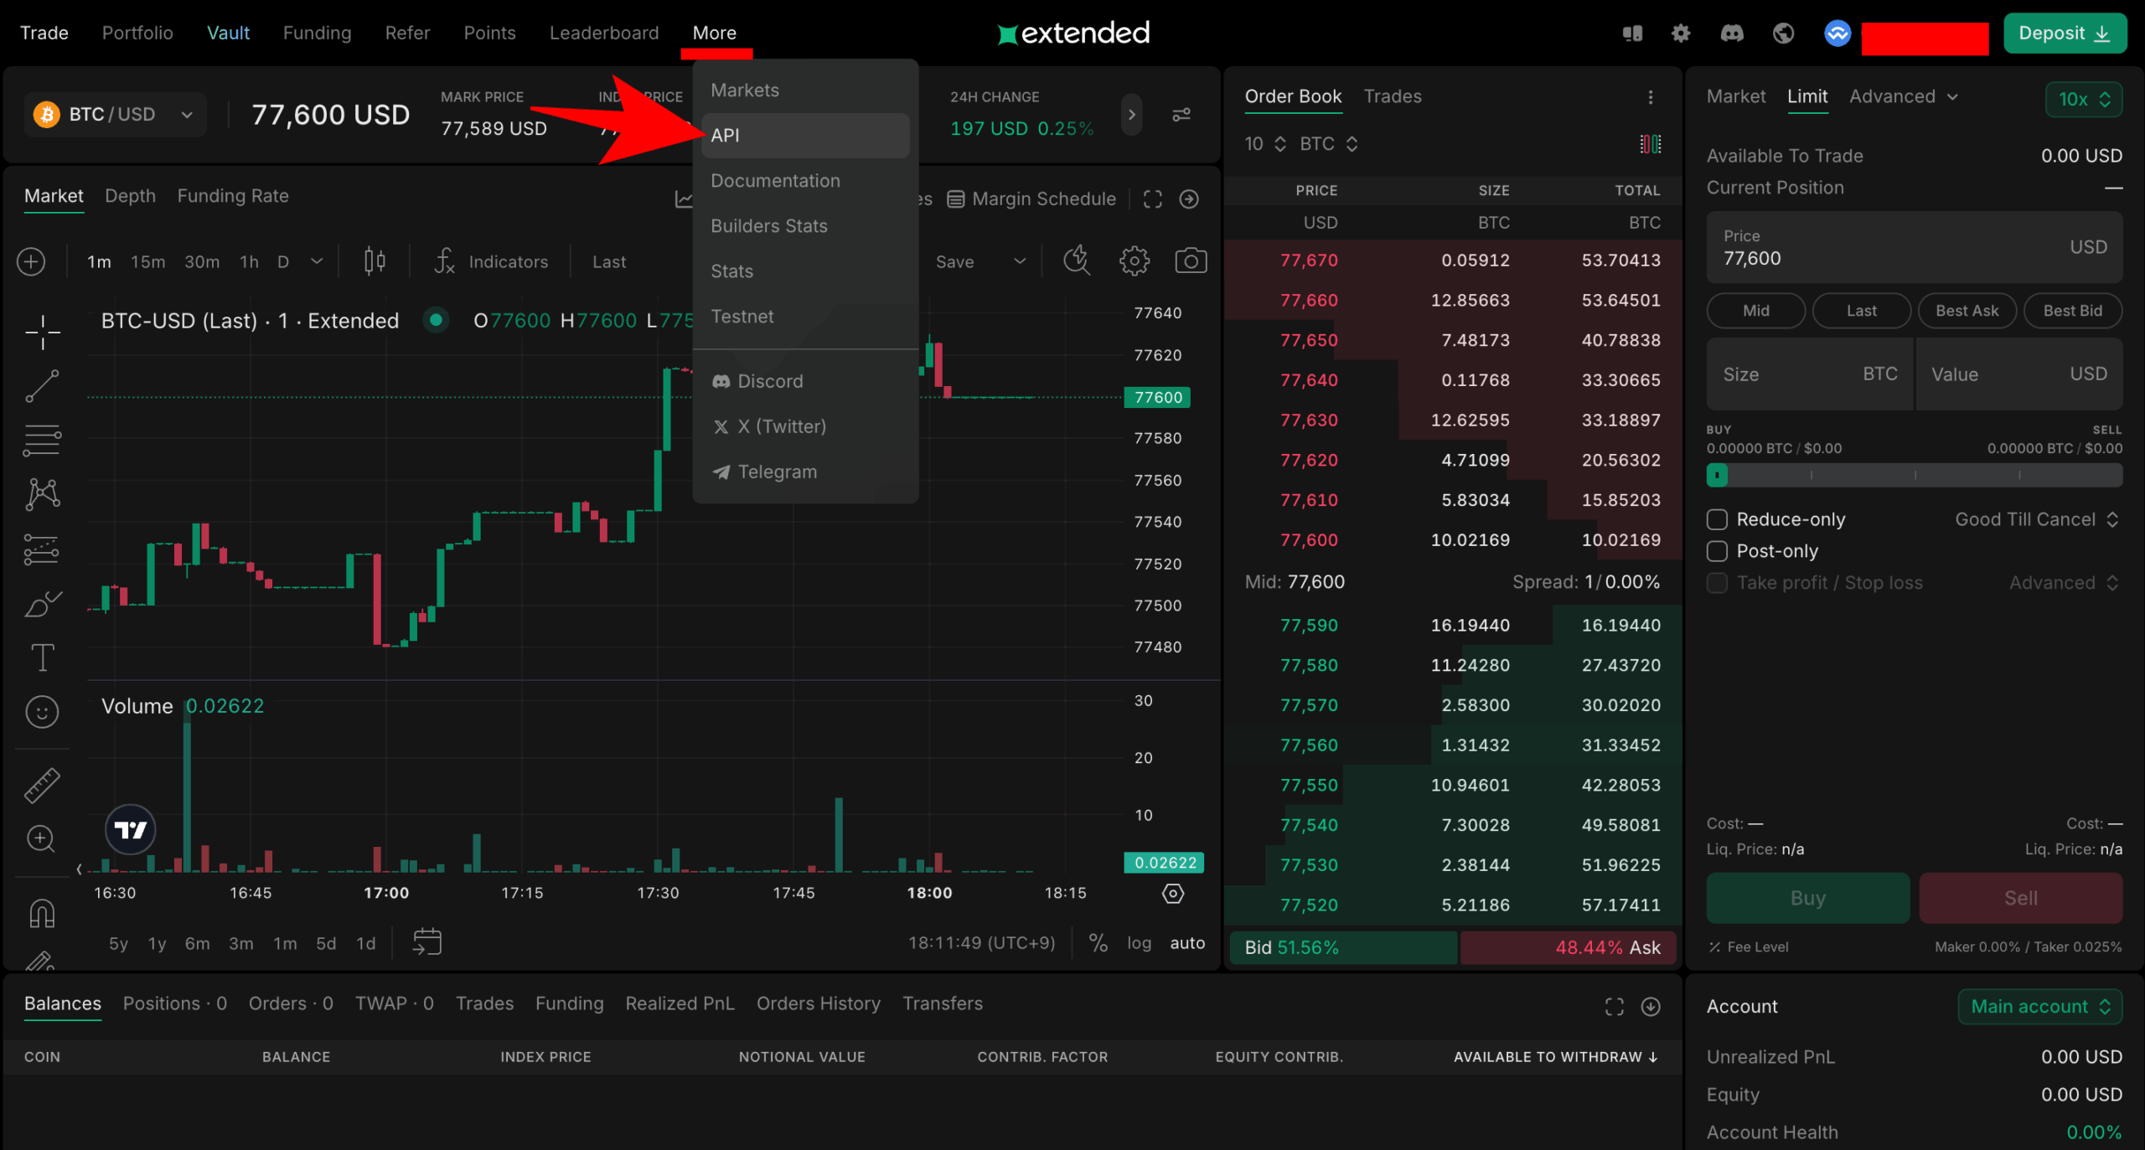
Task: Click the order size slider handle
Action: pos(1717,476)
